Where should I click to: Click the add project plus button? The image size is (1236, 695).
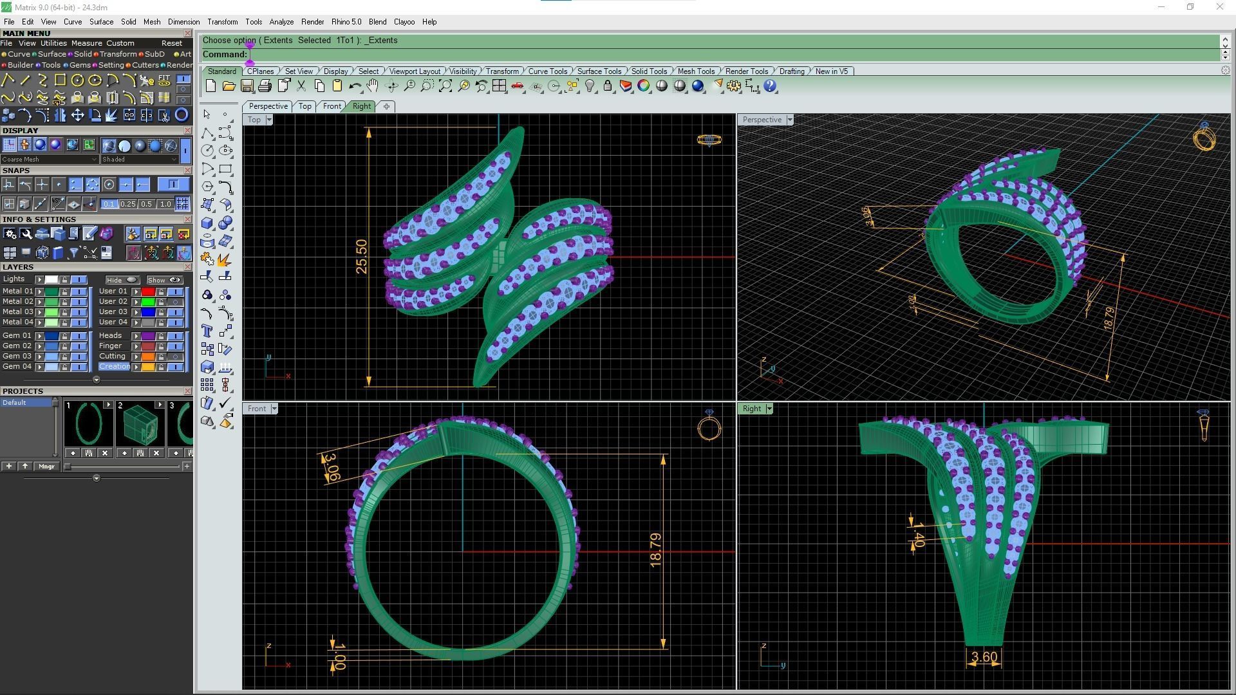pyautogui.click(x=9, y=467)
